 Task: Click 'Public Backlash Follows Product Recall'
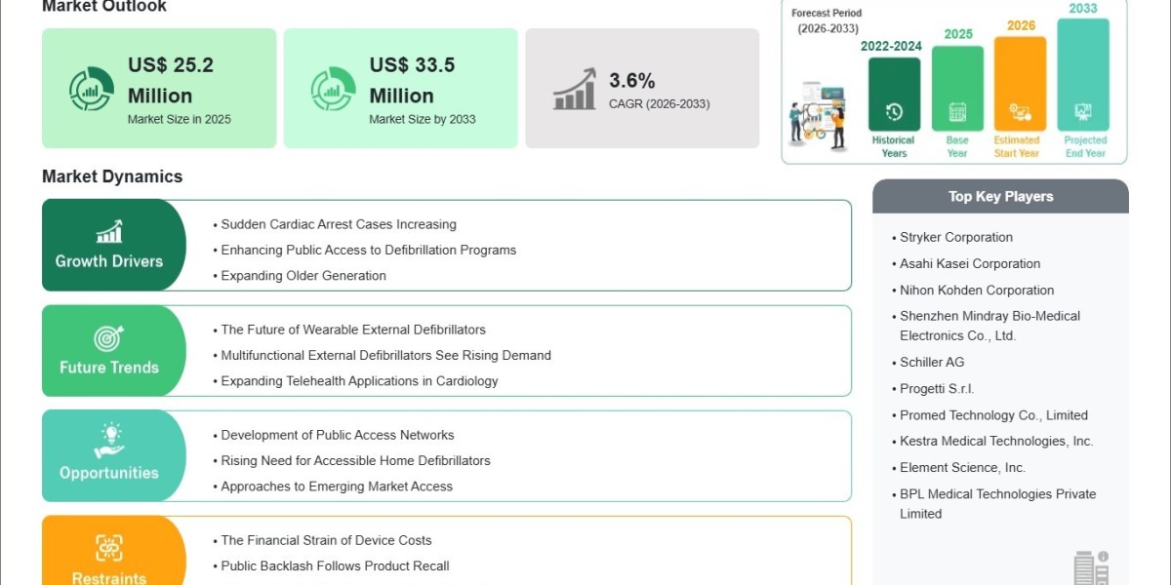point(335,565)
